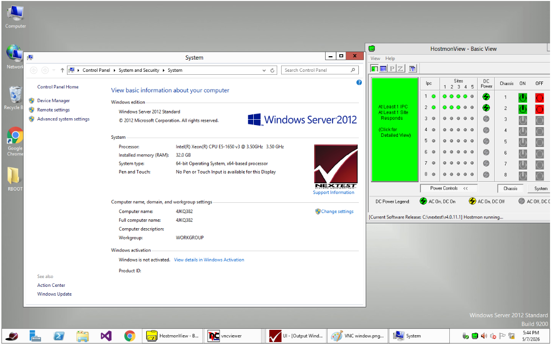Switch to vncviewer taskbar button
Screen dimensions: 551x344
point(233,336)
